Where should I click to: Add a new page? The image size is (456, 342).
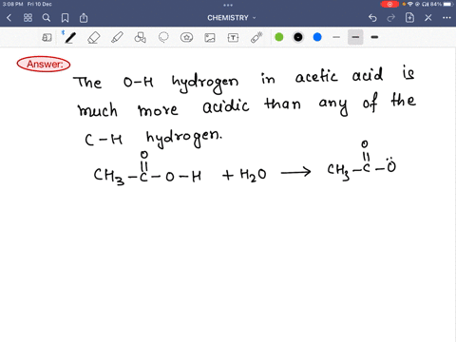[x=409, y=18]
